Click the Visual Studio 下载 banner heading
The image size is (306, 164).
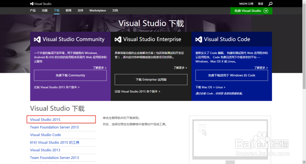(x=151, y=23)
